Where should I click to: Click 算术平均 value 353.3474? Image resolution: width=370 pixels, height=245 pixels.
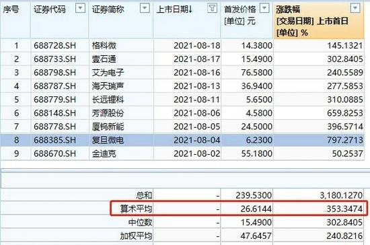(x=344, y=209)
